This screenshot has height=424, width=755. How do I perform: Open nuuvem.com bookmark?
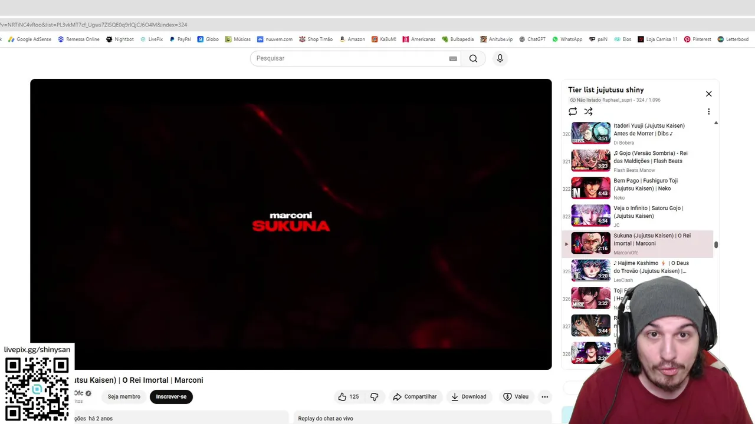[275, 39]
